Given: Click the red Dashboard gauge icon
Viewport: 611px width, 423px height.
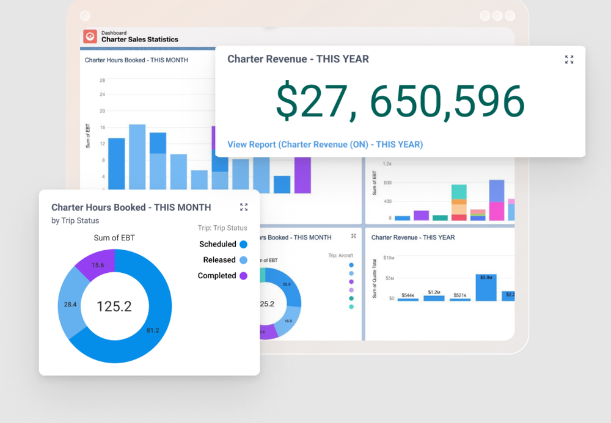Looking at the screenshot, I should (90, 35).
